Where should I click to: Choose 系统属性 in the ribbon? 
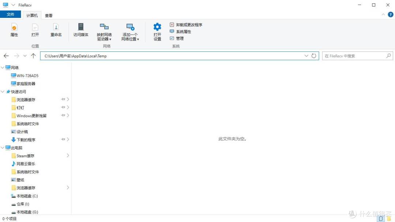coord(180,31)
